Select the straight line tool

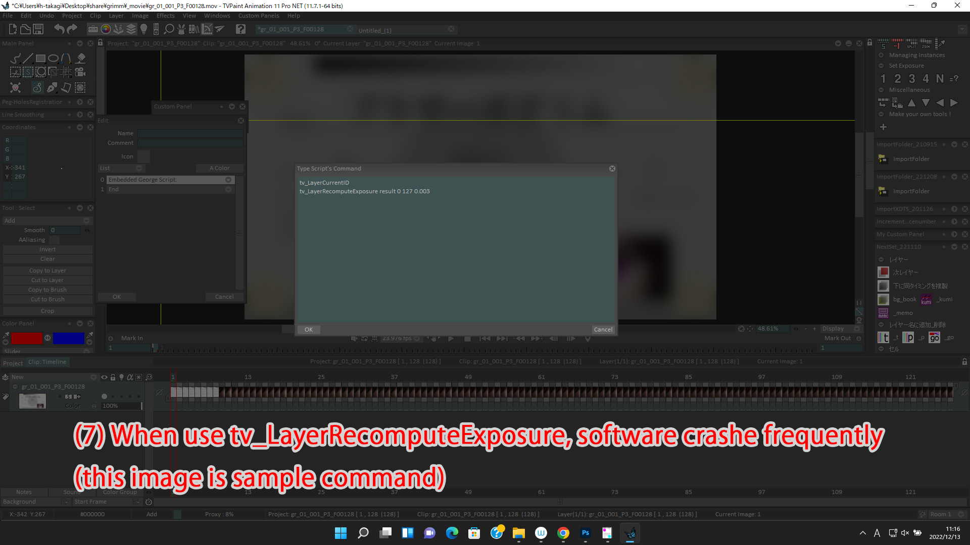pyautogui.click(x=28, y=59)
